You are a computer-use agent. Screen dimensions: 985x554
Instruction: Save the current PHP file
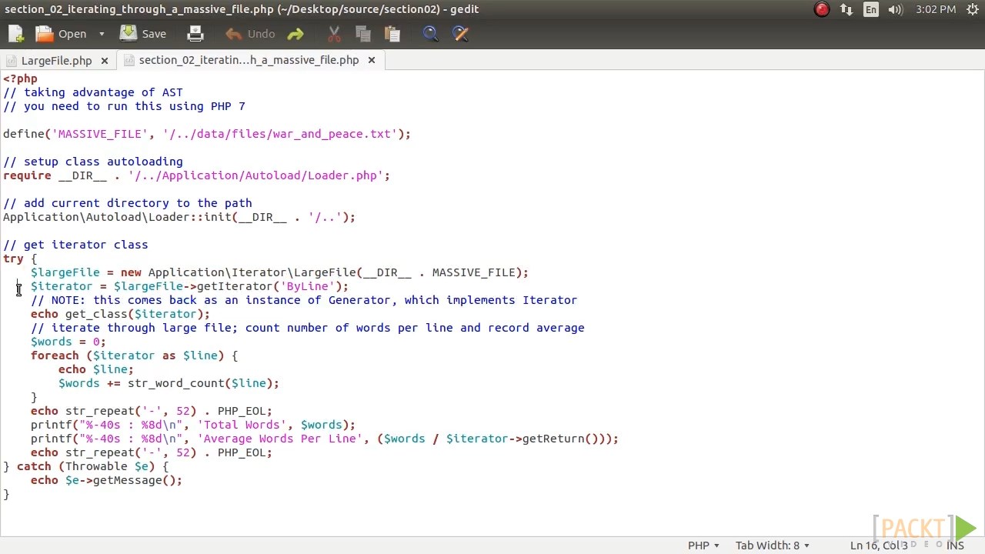tap(143, 34)
